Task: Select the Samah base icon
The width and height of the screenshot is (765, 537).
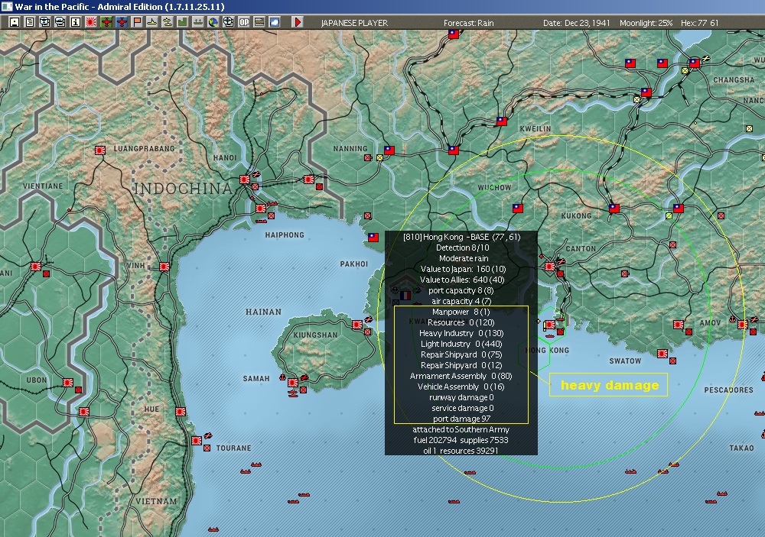Action: tap(293, 383)
